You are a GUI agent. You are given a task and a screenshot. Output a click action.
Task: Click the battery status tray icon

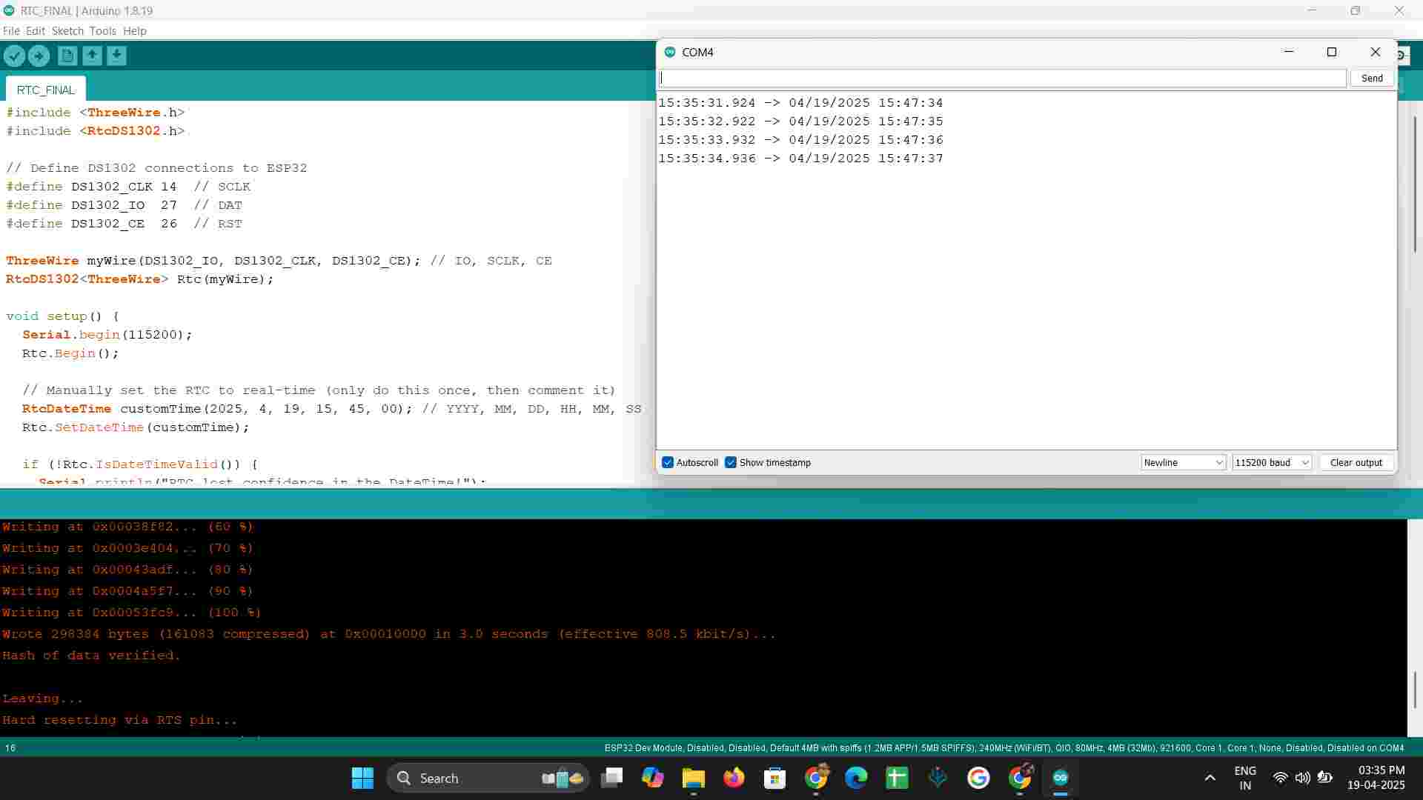point(1325,778)
